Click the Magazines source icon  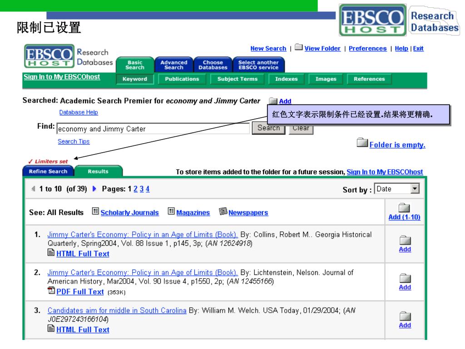[171, 211]
